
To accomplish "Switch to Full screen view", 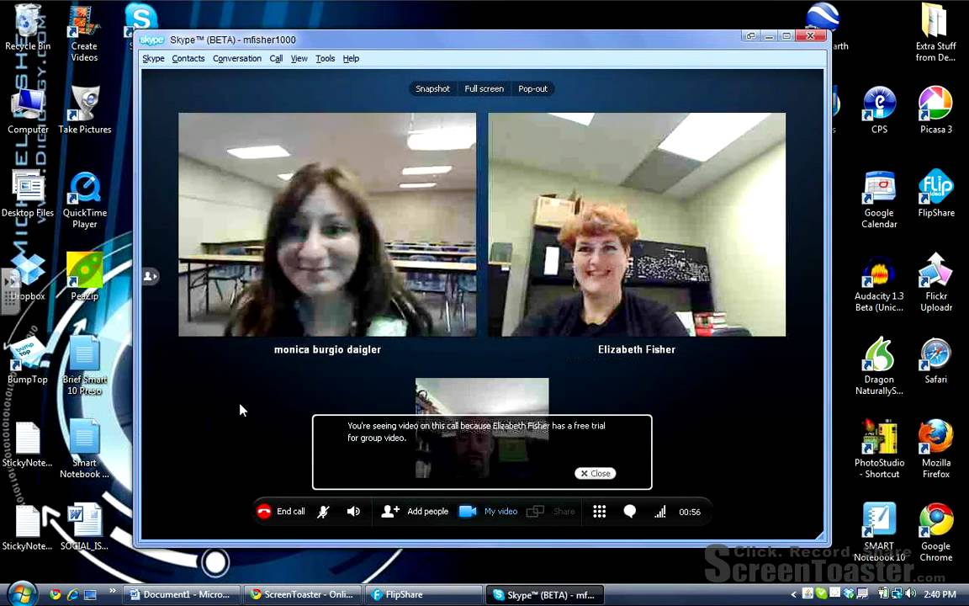I will coord(484,88).
